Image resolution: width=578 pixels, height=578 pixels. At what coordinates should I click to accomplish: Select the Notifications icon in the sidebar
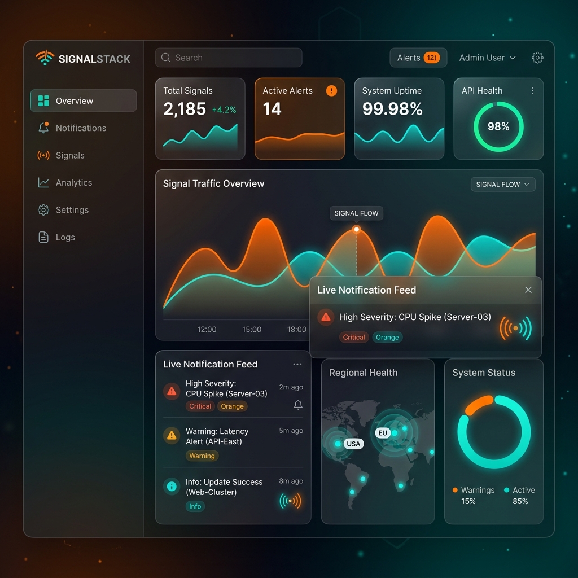pyautogui.click(x=43, y=128)
